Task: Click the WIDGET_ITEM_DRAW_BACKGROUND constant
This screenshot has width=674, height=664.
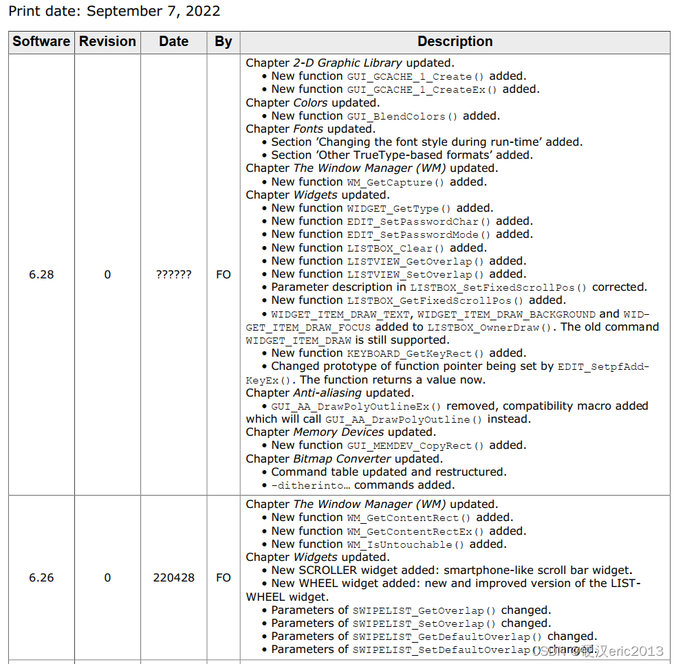Action: click(506, 315)
